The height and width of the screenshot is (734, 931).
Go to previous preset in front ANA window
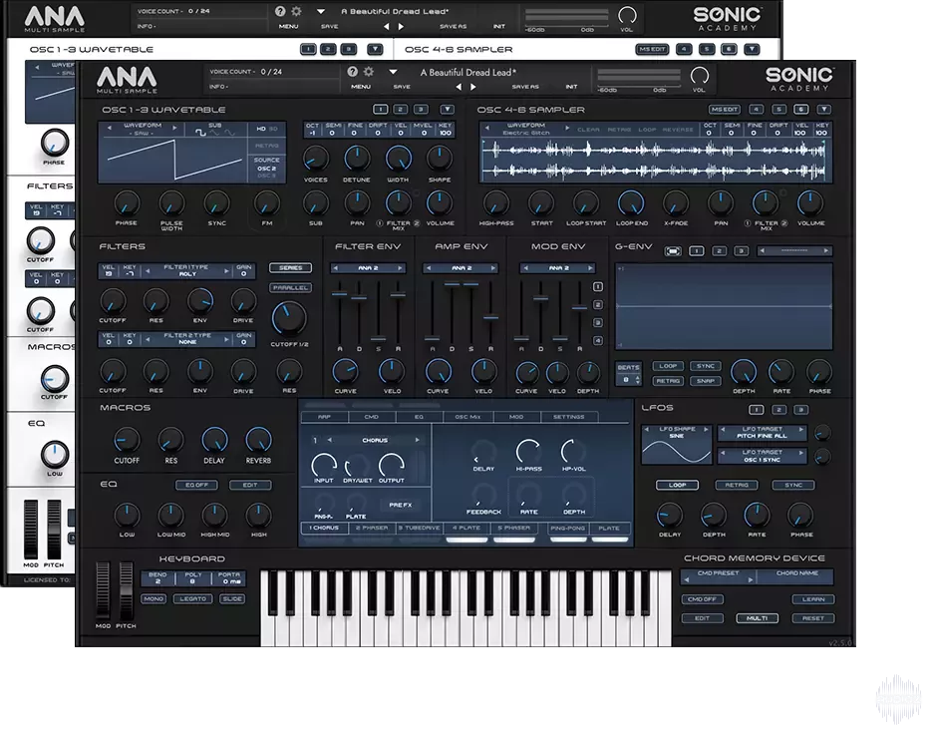click(x=459, y=87)
